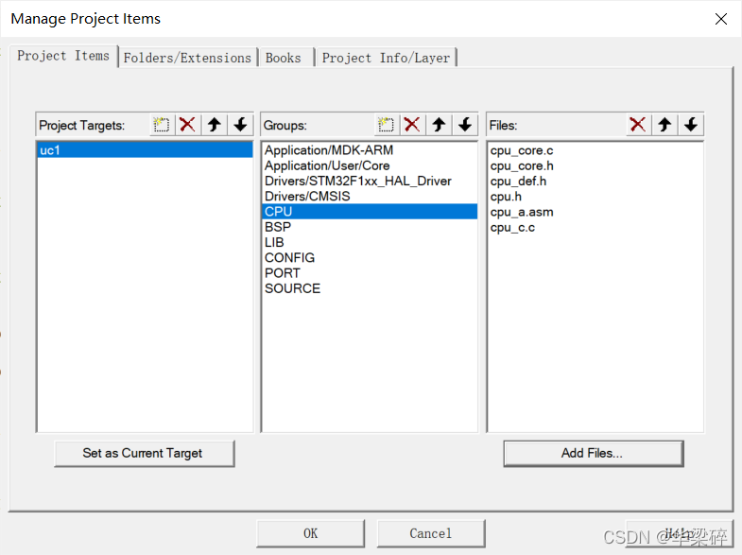Create a new group
This screenshot has height=555, width=742.
[387, 125]
